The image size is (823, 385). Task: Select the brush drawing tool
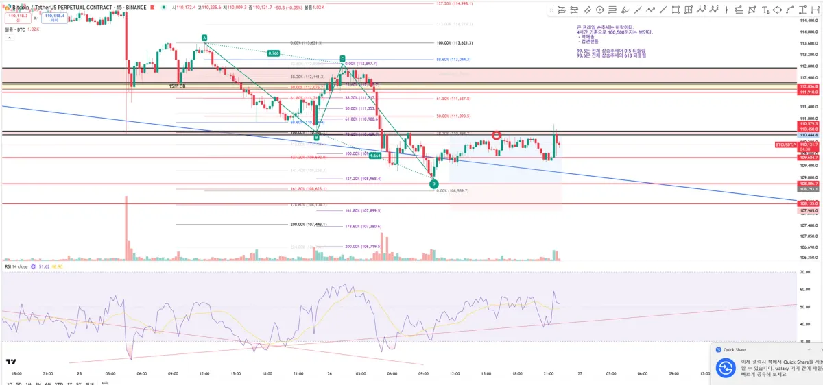(x=625, y=10)
